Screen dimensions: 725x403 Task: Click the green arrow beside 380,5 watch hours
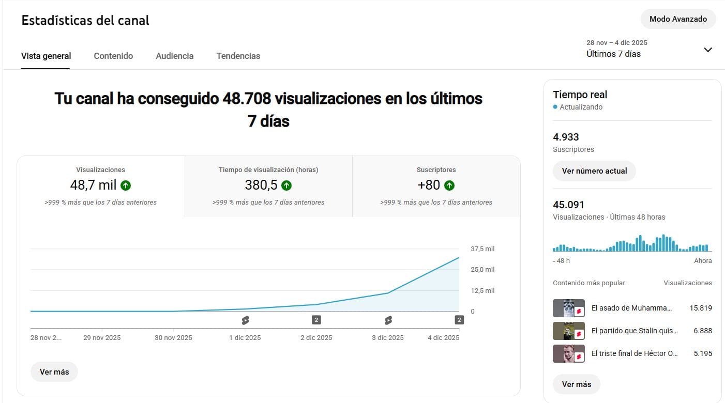(287, 185)
